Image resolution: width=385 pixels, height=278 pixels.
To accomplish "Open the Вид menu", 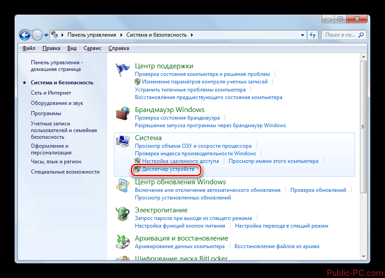I will click(72, 48).
